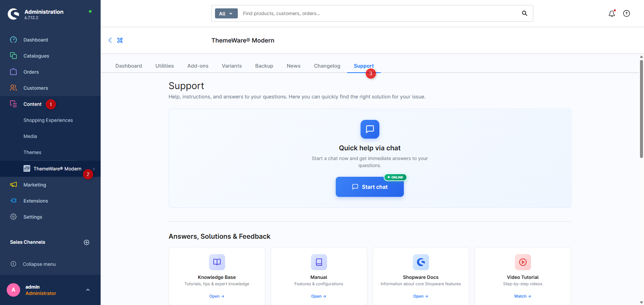Collapse the sidebar menu
This screenshot has height=305, width=644.
point(39,264)
